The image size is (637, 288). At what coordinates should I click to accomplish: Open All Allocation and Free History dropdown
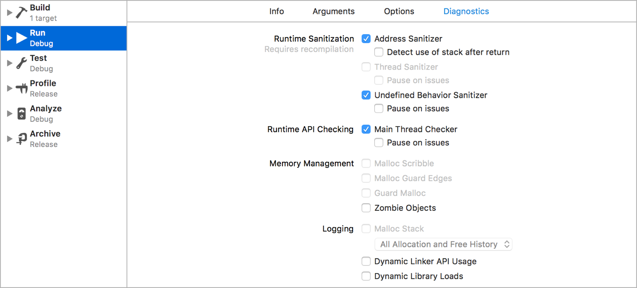click(443, 244)
